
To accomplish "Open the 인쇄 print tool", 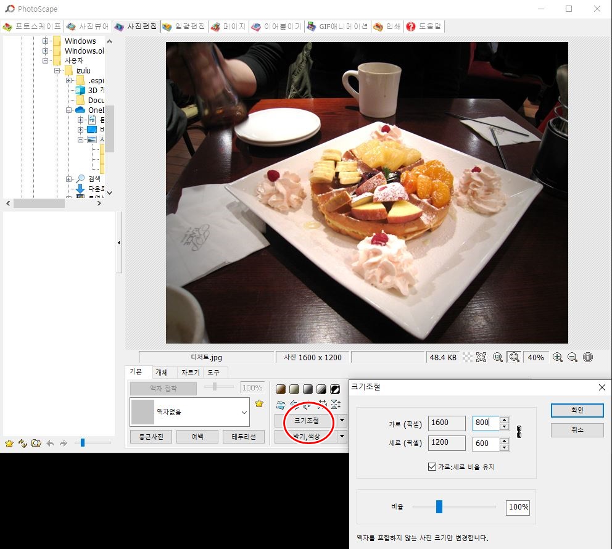I will click(x=387, y=27).
